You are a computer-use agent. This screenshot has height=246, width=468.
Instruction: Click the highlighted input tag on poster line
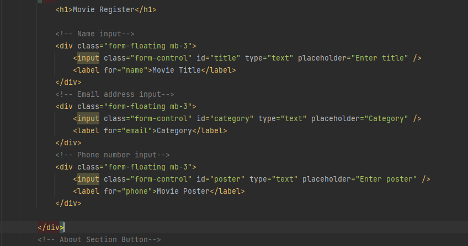click(88, 179)
